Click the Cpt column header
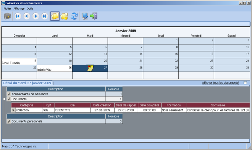252x150 pixels. 49,105
